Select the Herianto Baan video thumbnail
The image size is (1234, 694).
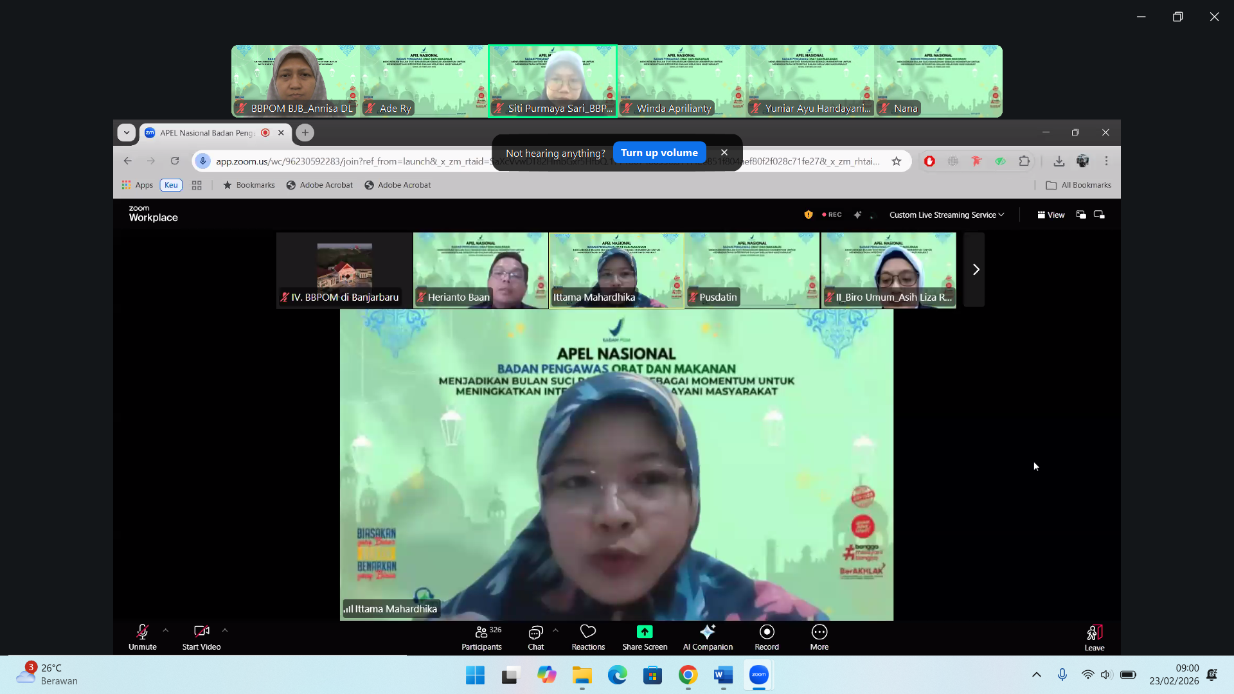(x=481, y=270)
